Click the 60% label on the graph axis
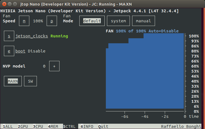Image resolution: width=205 pixels, height=129 pixels. pyautogui.click(x=195, y=66)
